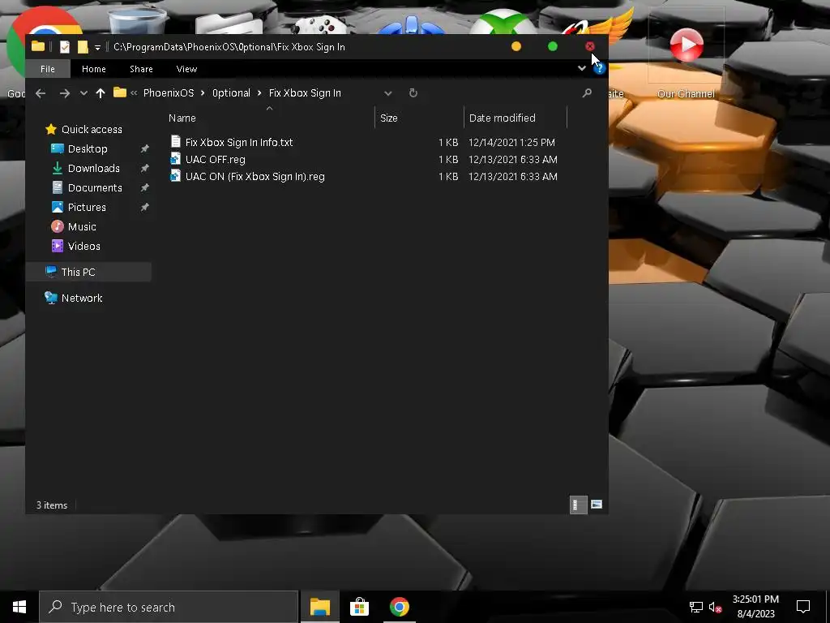The width and height of the screenshot is (830, 623).
Task: Open Downloads in navigation pane
Action: (94, 169)
